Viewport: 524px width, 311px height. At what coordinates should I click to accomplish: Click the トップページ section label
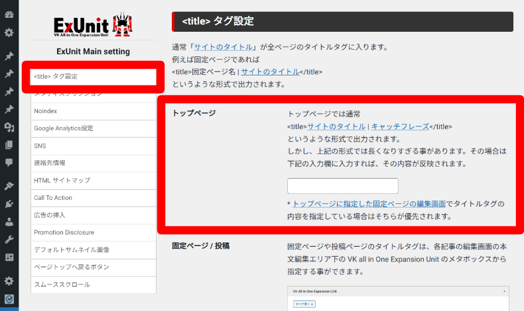coord(194,113)
